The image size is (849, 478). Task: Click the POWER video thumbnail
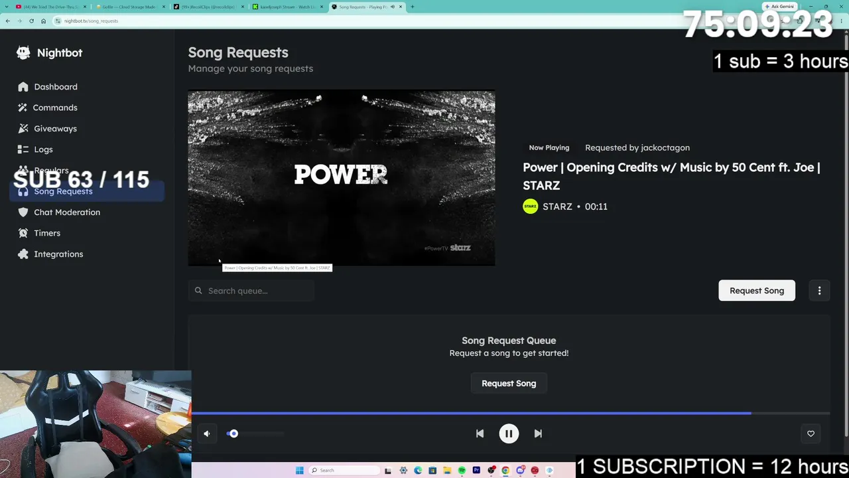point(341,178)
